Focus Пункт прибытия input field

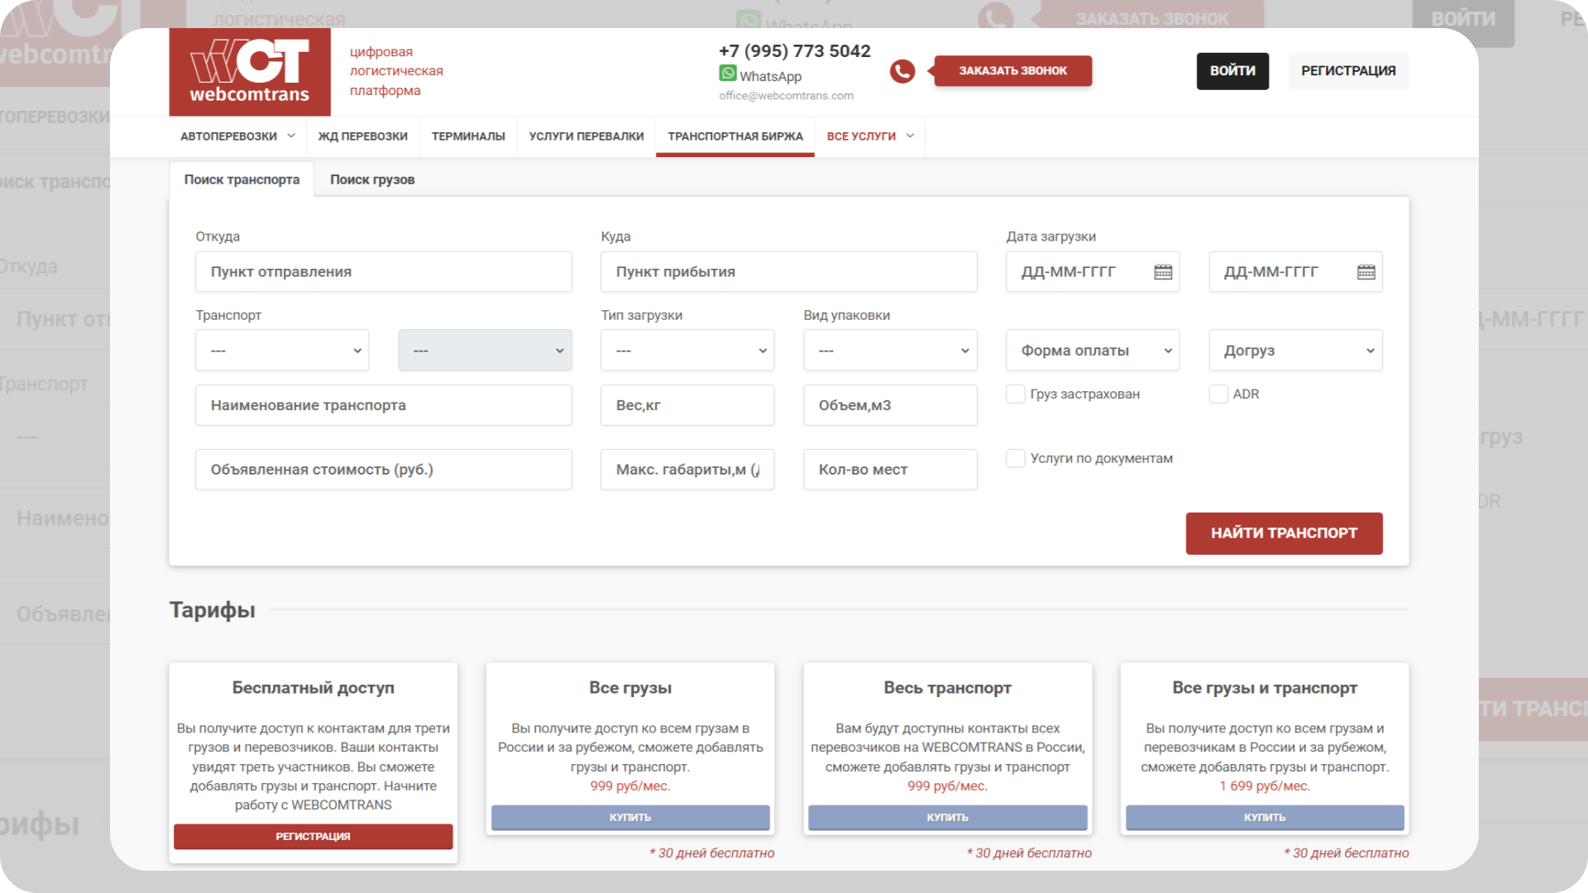tap(789, 272)
